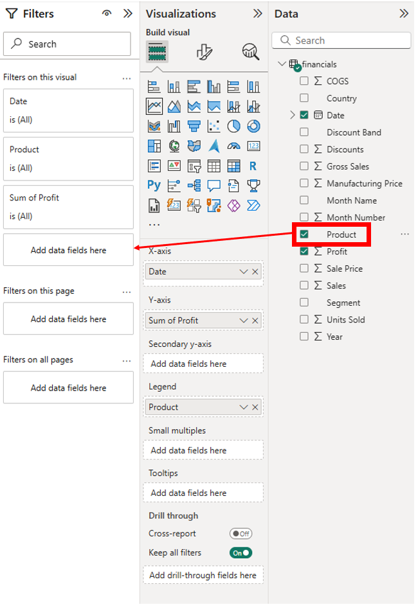This screenshot has height=607, width=418.
Task: Pick the Q&A speech bubble visual
Action: coord(214,186)
